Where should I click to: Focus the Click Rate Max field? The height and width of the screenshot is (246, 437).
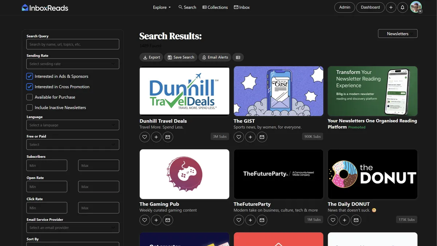click(x=99, y=208)
